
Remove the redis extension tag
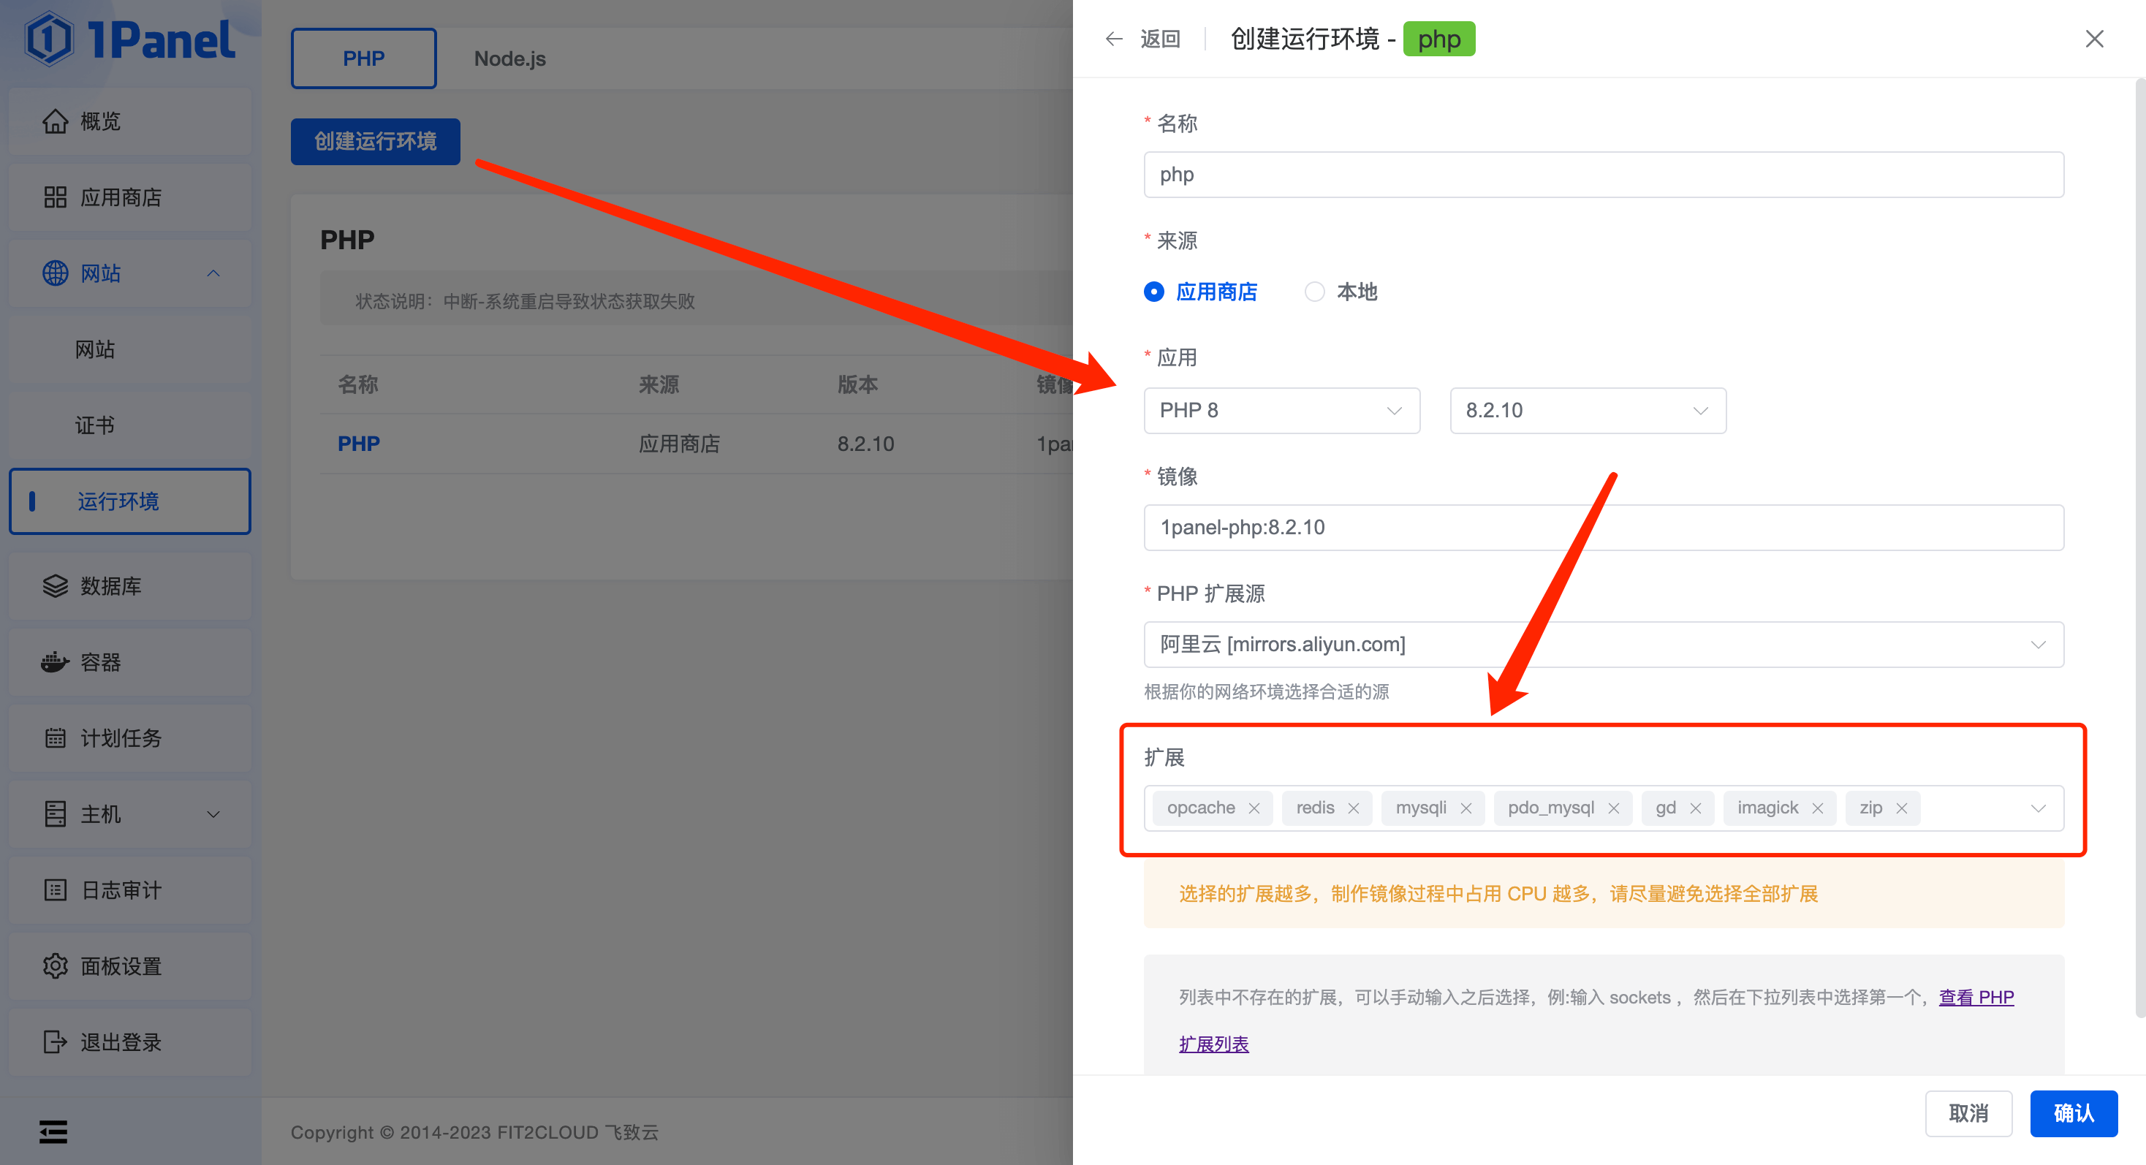1354,808
